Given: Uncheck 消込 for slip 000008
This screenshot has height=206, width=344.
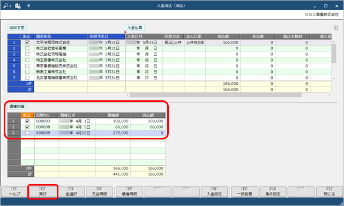Looking at the screenshot, I should click(27, 127).
